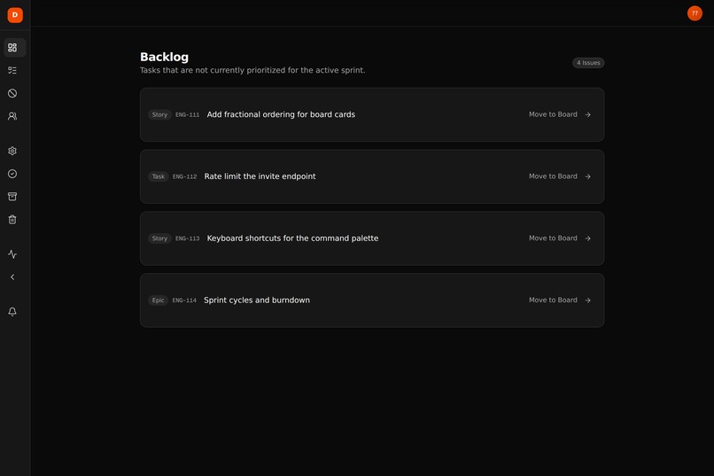Open the trash bin icon
The width and height of the screenshot is (714, 476).
point(12,220)
